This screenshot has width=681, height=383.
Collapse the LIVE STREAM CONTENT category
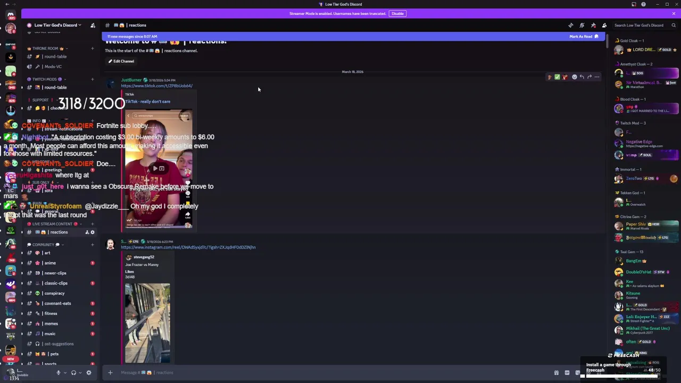pos(53,224)
